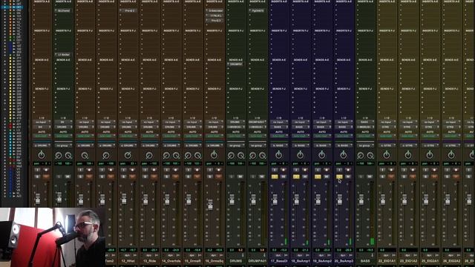Click the left pan knob on the DRUMS bus

(x=231, y=156)
